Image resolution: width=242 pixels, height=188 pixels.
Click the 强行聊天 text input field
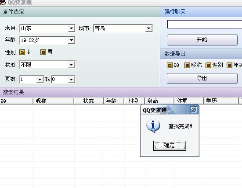pyautogui.click(x=205, y=24)
